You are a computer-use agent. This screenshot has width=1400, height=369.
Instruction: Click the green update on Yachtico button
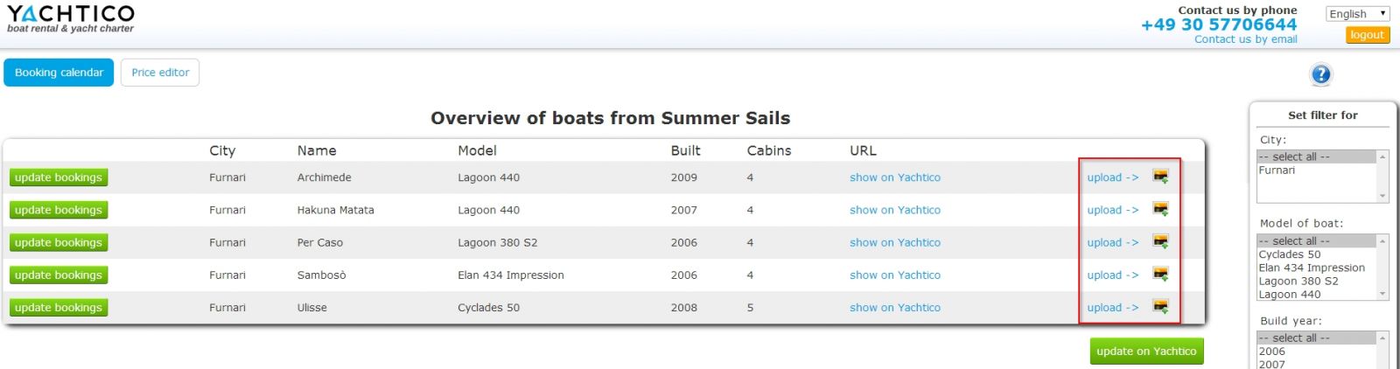pyautogui.click(x=1146, y=352)
